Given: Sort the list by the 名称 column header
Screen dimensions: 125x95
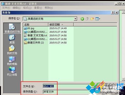Looking at the screenshot, I should (36, 25).
